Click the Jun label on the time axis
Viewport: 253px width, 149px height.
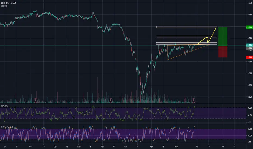pos(197,147)
